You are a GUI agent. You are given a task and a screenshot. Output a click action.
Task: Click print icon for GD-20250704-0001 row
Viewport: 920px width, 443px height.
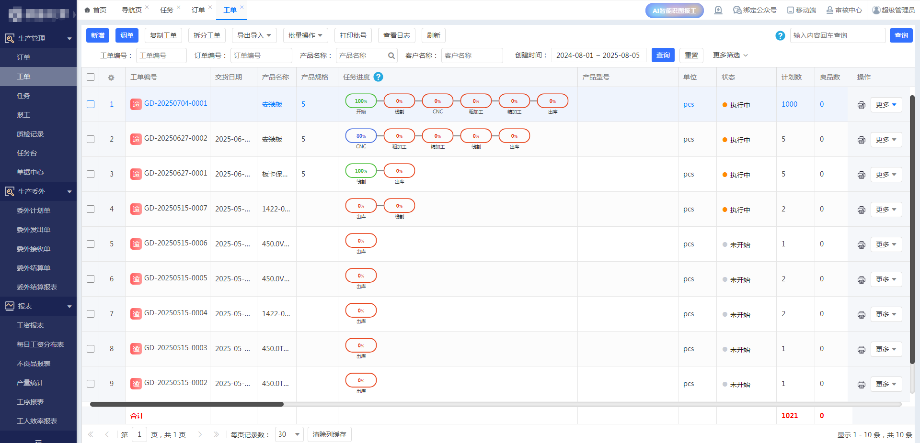[x=861, y=105]
